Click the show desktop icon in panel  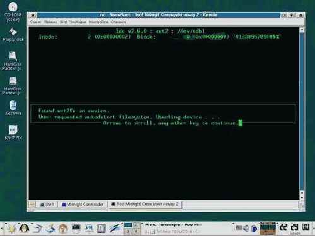click(51, 228)
